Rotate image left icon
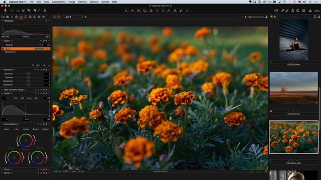Image resolution: width=321 pixels, height=180 pixels. 293,10
